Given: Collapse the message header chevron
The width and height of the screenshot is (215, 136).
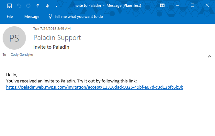Looking at the screenshot, I should click(x=209, y=56).
